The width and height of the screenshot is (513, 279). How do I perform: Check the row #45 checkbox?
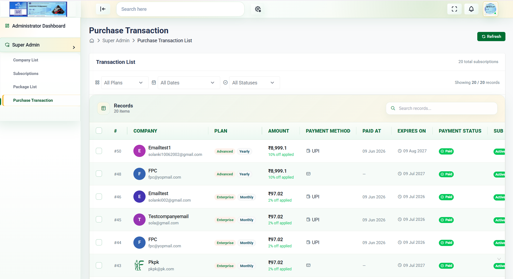coord(99,219)
